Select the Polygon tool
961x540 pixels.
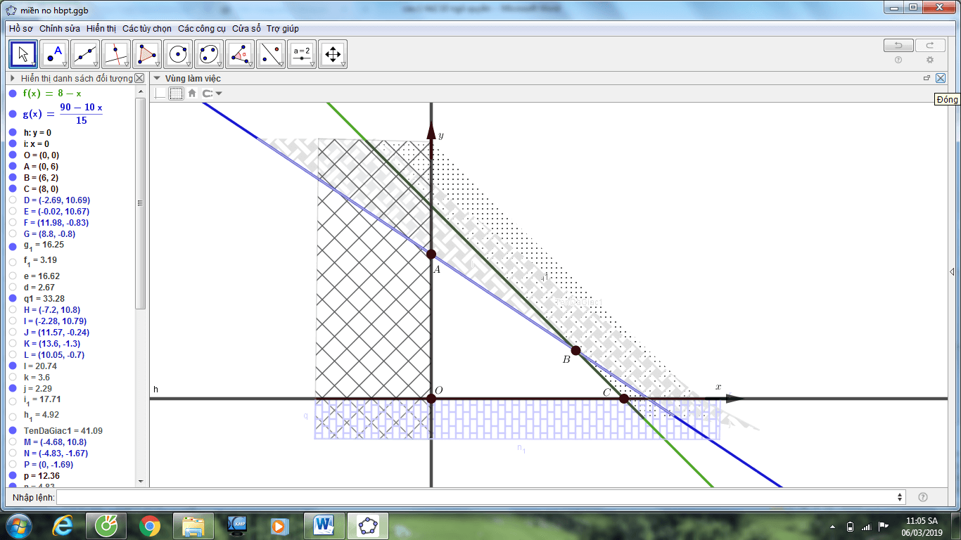147,54
